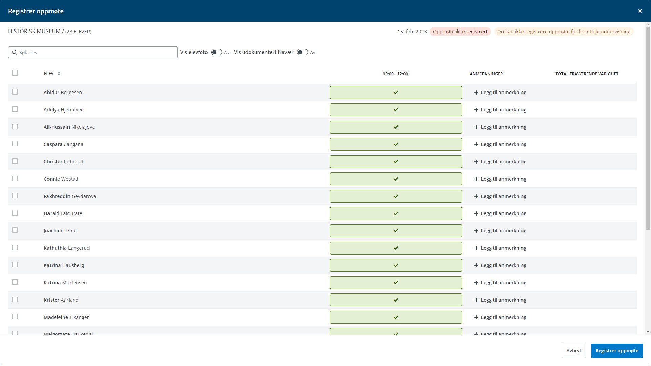This screenshot has height=366, width=651.
Task: Sort students with the ELEV sort arrows
Action: coord(59,74)
